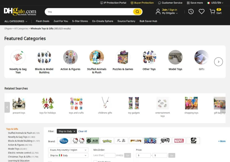Show next featured categories with arrow

pos(219,62)
